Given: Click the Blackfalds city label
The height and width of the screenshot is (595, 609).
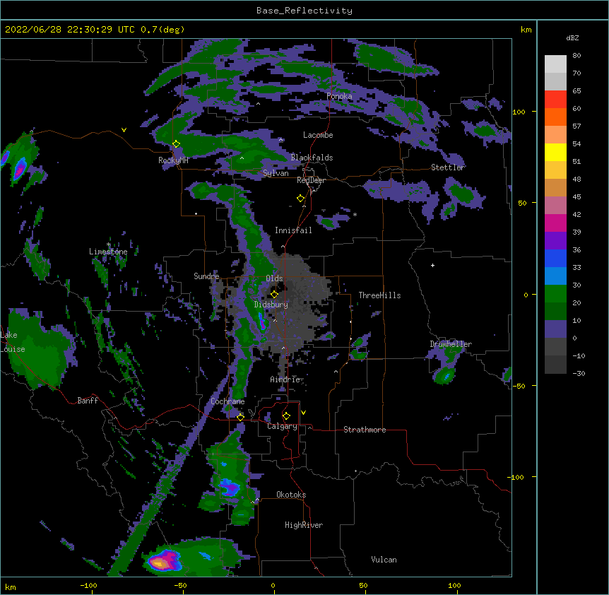Looking at the screenshot, I should tap(312, 158).
